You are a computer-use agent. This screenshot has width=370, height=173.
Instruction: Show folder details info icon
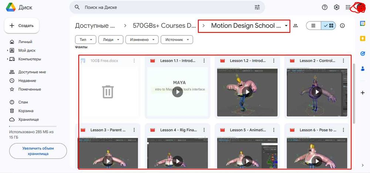click(x=342, y=26)
